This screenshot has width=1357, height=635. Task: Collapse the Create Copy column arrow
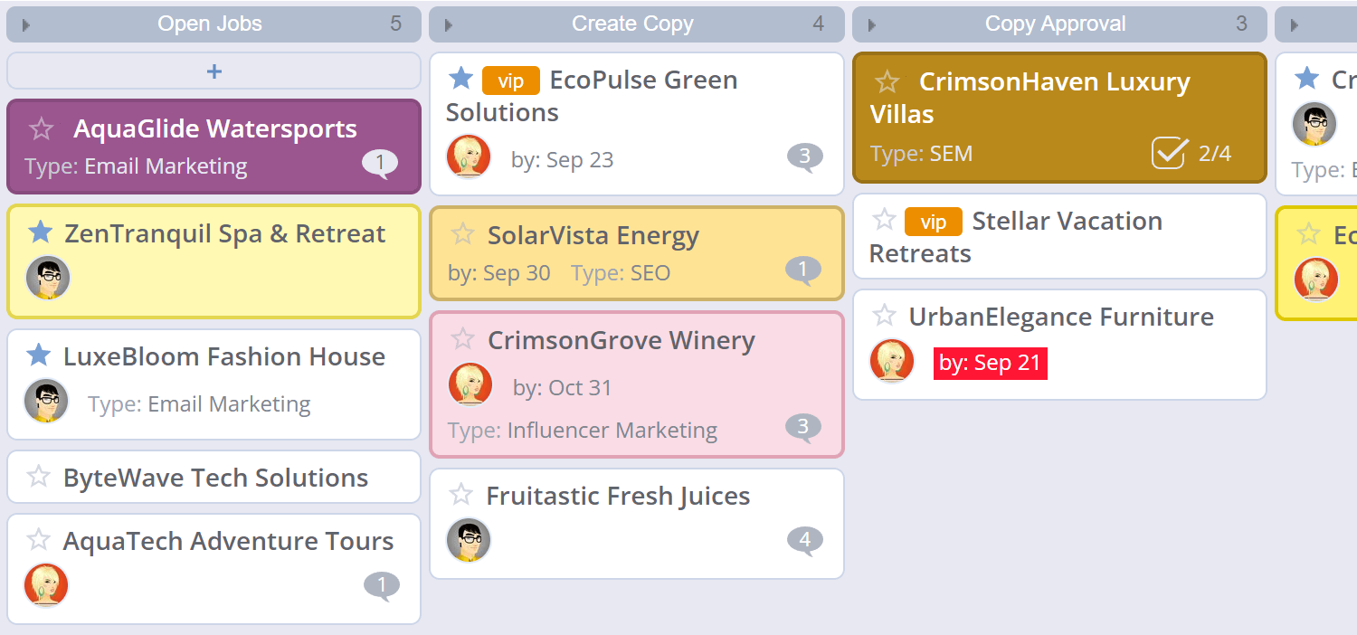(x=449, y=25)
